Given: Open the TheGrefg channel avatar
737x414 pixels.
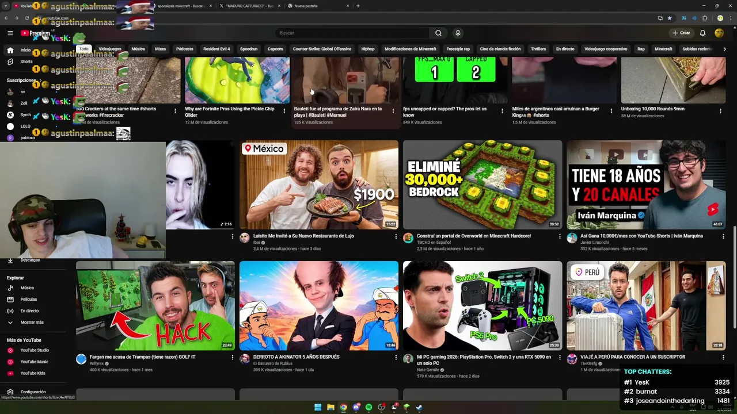Looking at the screenshot, I should 572,359.
